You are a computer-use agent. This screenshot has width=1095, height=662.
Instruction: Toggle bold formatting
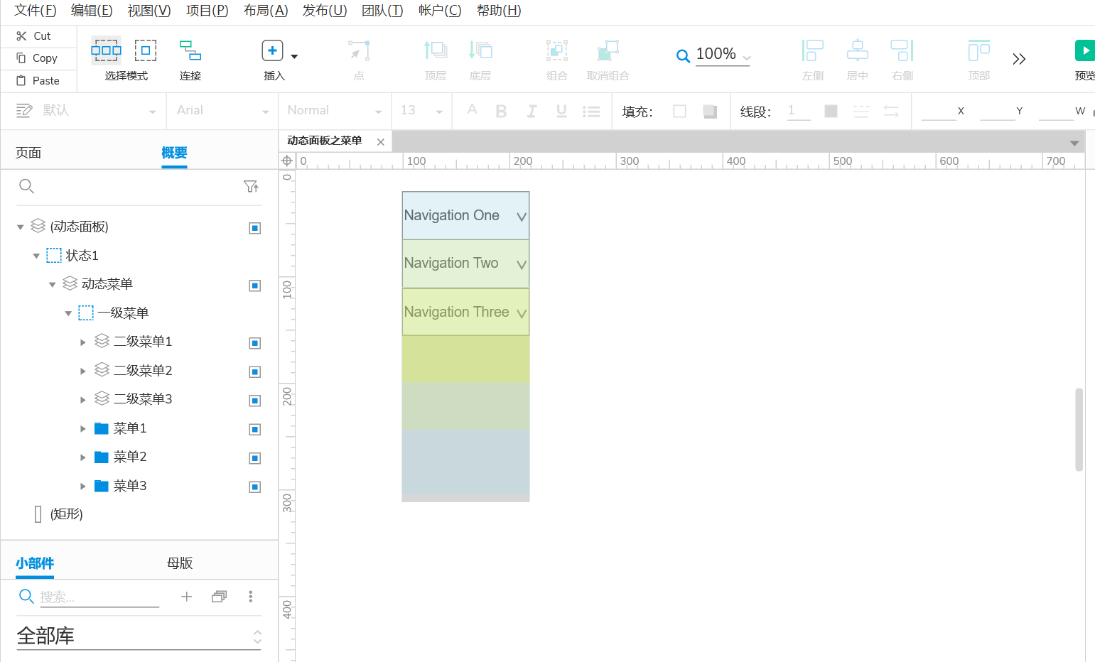point(501,112)
